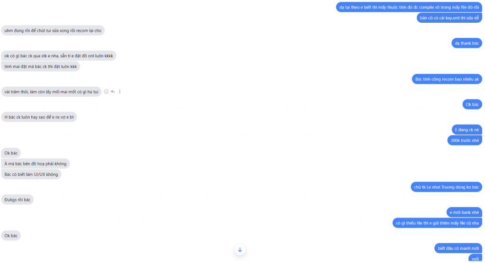Viewport: 485px width, 263px height.
Task: Click the "dạ thank bác" message
Action: tap(467, 43)
